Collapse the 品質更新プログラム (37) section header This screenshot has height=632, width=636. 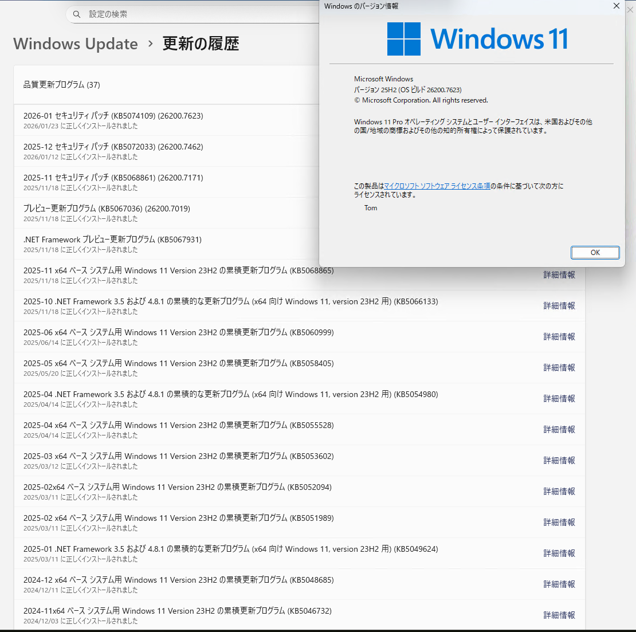166,85
